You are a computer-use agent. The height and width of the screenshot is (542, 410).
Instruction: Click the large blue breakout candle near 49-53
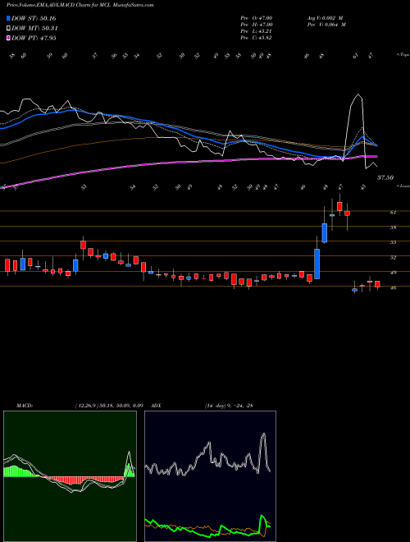[317, 264]
